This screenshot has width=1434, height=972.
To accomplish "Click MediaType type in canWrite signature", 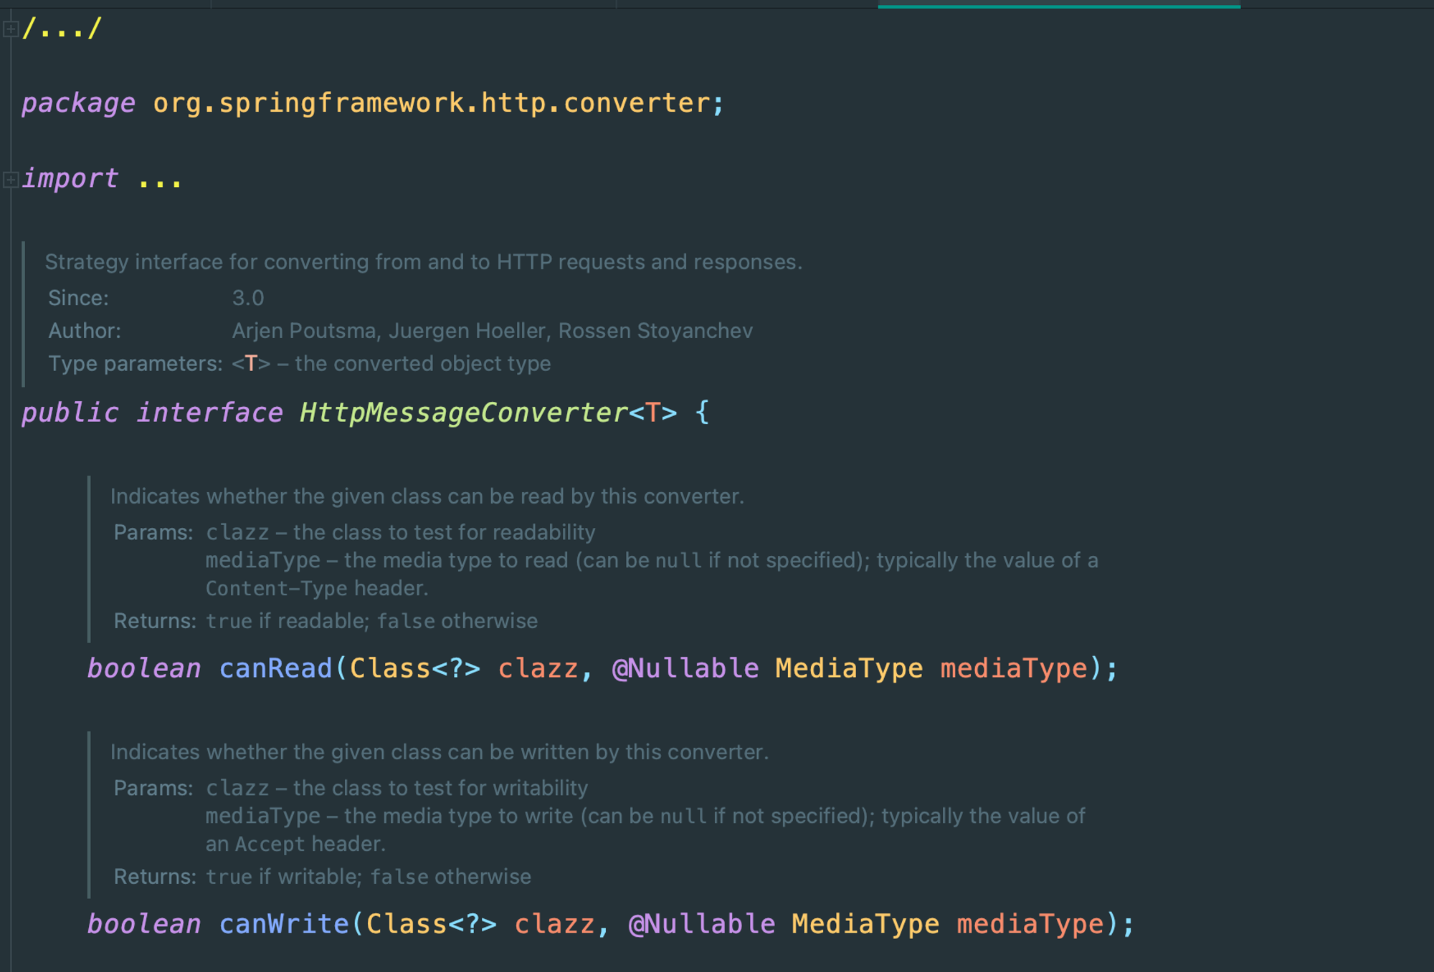I will click(865, 924).
